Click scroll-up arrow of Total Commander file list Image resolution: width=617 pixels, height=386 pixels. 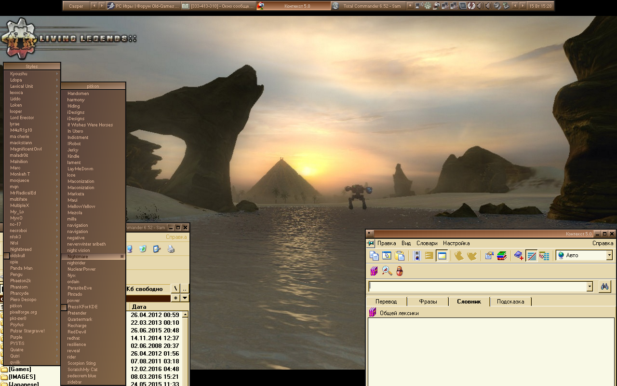point(185,315)
